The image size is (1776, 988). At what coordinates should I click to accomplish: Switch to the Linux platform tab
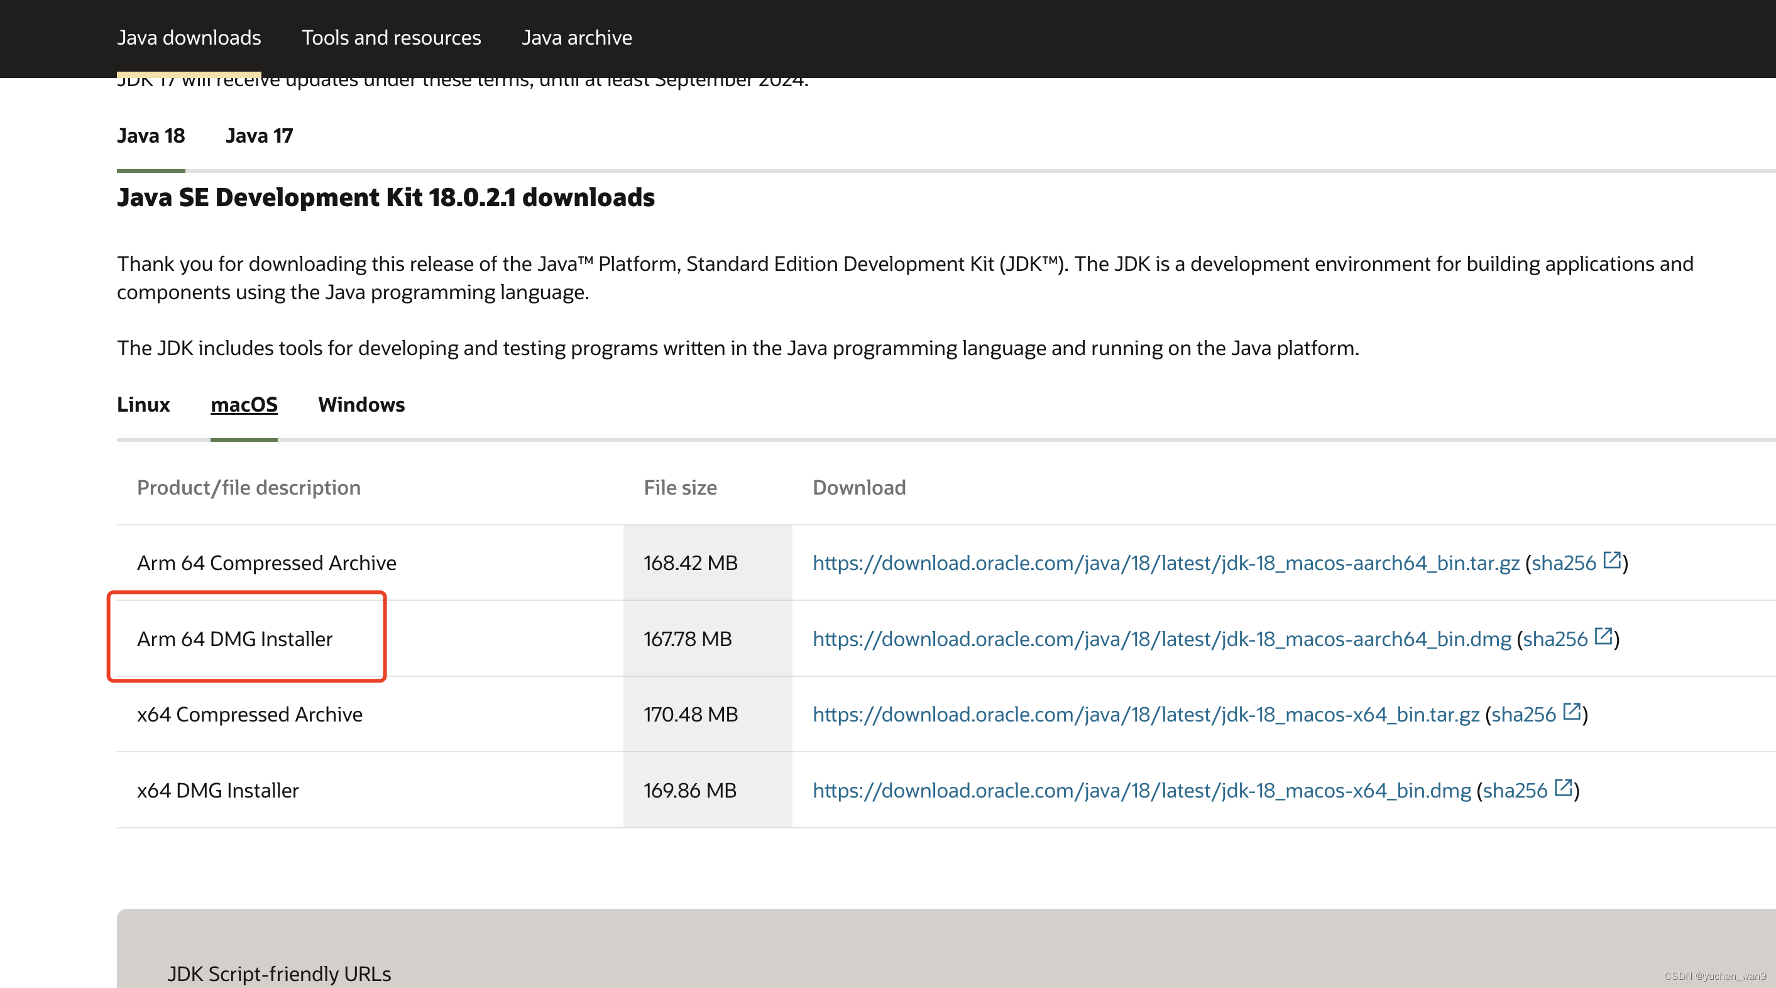[143, 405]
